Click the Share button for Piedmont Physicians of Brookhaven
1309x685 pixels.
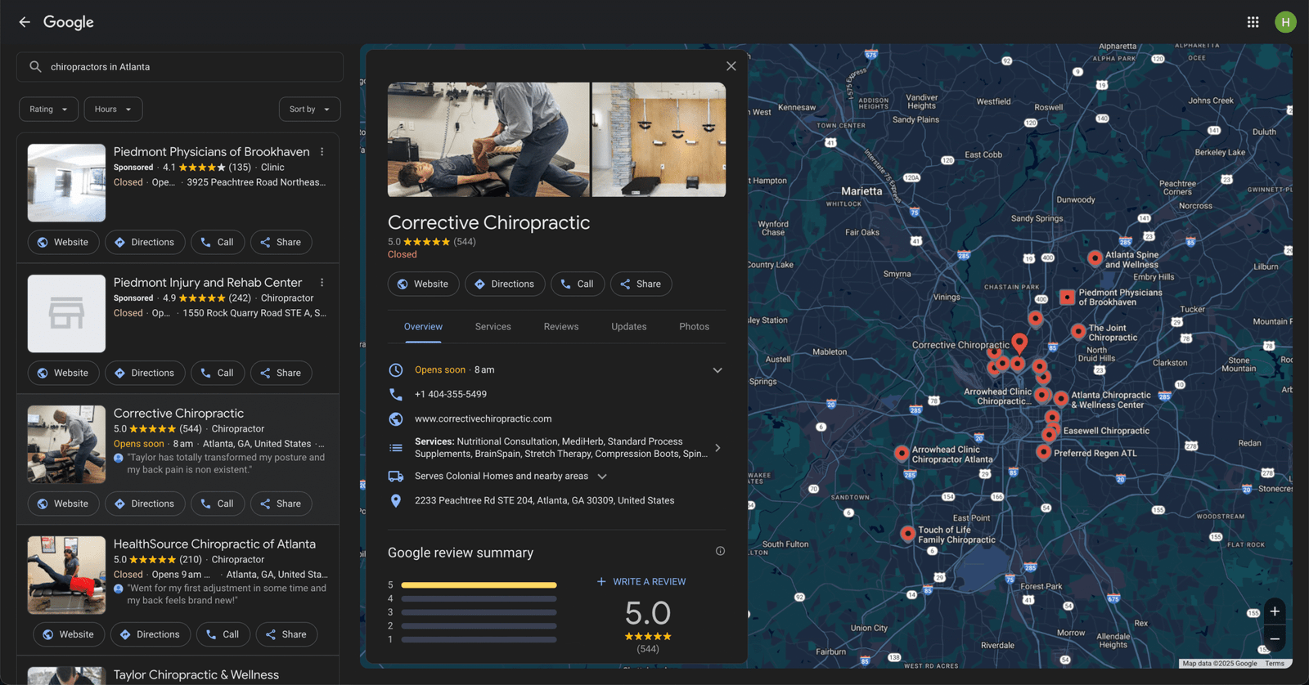pos(281,243)
